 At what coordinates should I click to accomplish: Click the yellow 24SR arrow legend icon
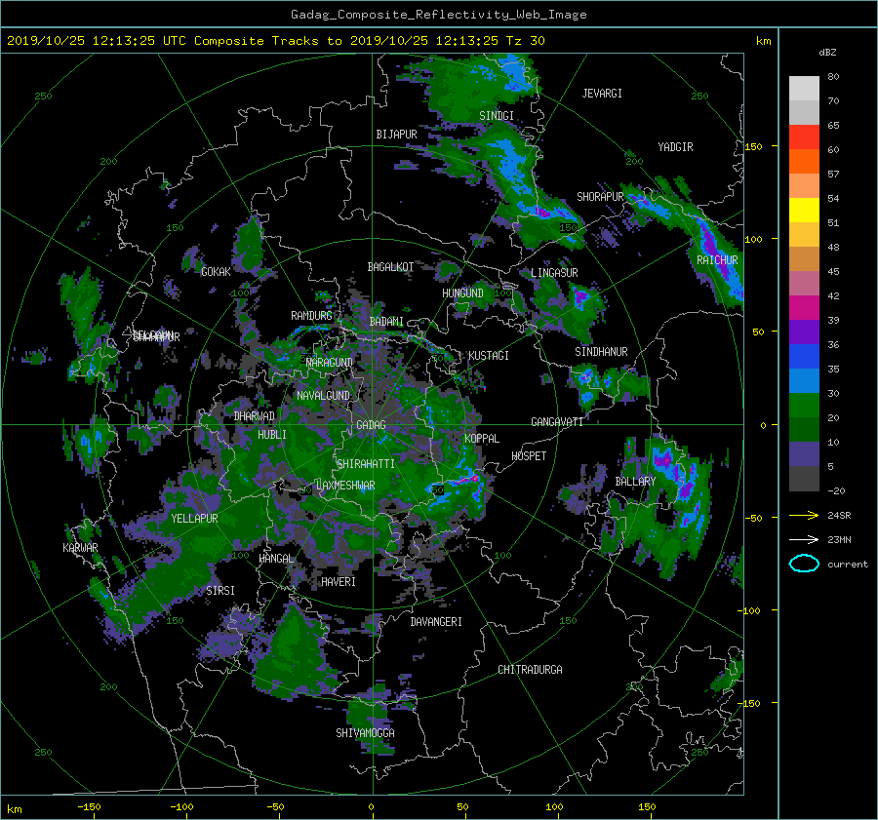click(x=804, y=515)
